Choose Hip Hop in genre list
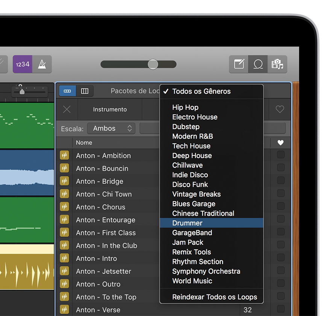This screenshot has width=333, height=316. coord(185,108)
